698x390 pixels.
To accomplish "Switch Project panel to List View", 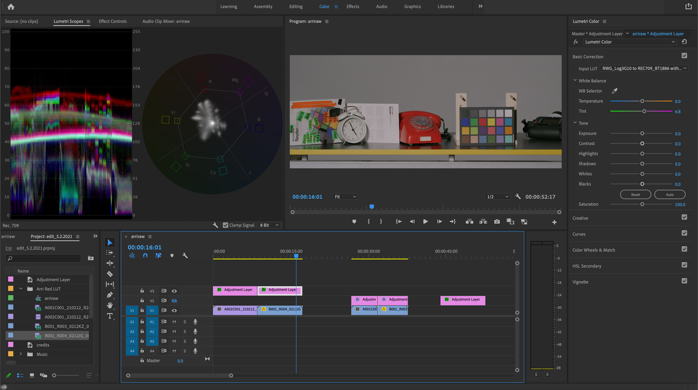I will tap(20, 375).
